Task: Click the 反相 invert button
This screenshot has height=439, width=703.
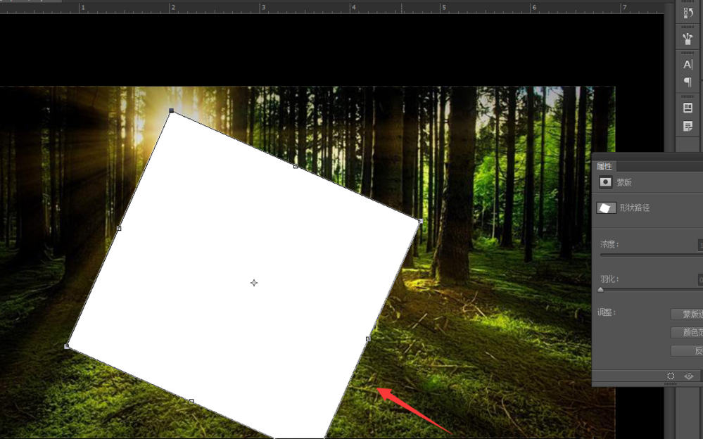Action: [687, 350]
